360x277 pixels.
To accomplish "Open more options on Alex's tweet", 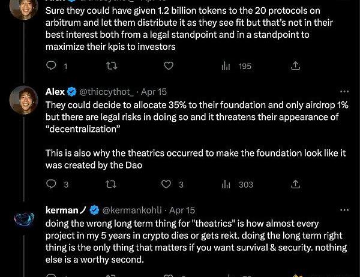I will coord(344,92).
